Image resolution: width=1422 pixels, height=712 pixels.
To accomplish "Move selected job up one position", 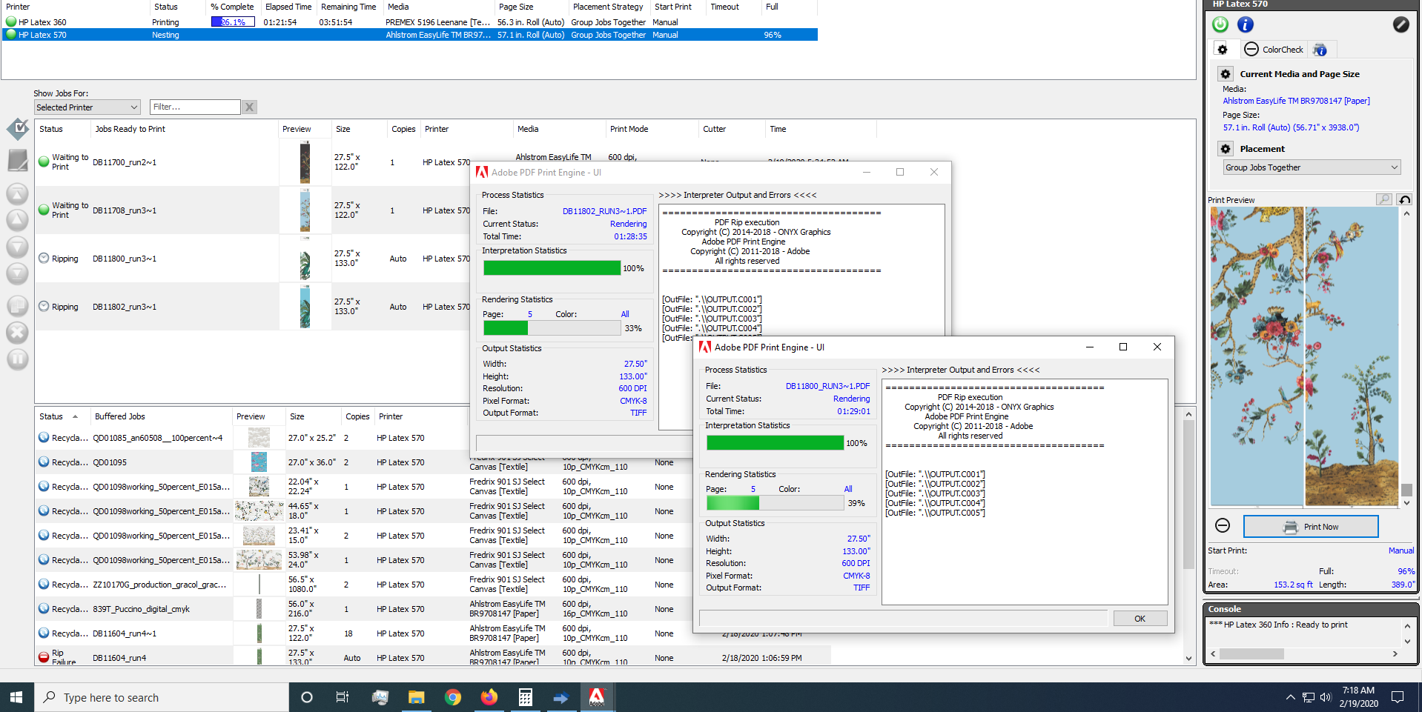I will tap(18, 220).
